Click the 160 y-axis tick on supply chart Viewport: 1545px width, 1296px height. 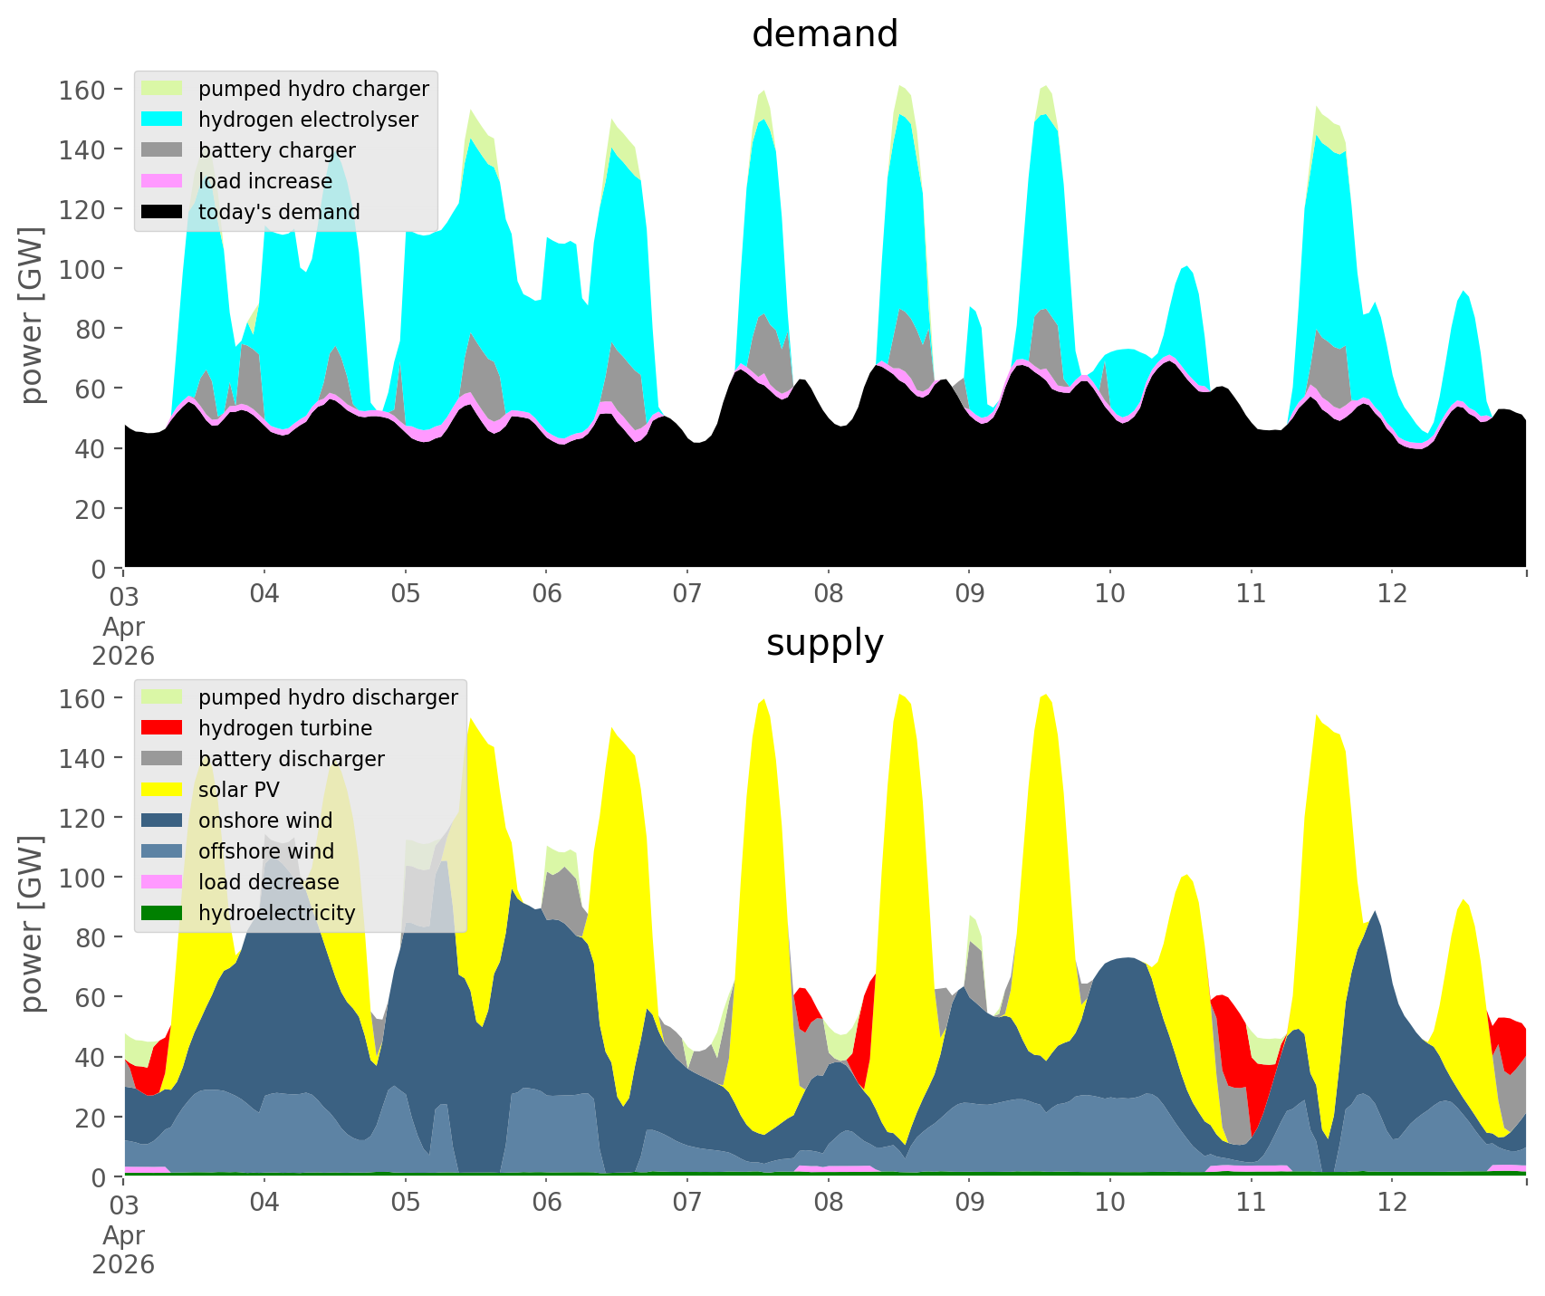pos(83,698)
